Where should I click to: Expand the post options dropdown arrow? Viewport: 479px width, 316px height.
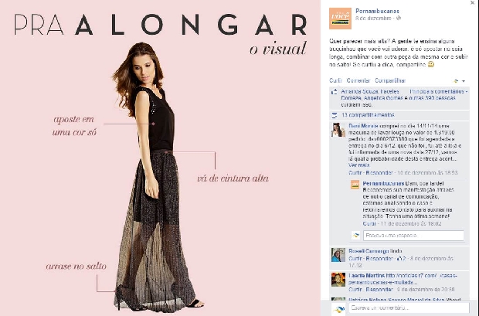pyautogui.click(x=464, y=81)
